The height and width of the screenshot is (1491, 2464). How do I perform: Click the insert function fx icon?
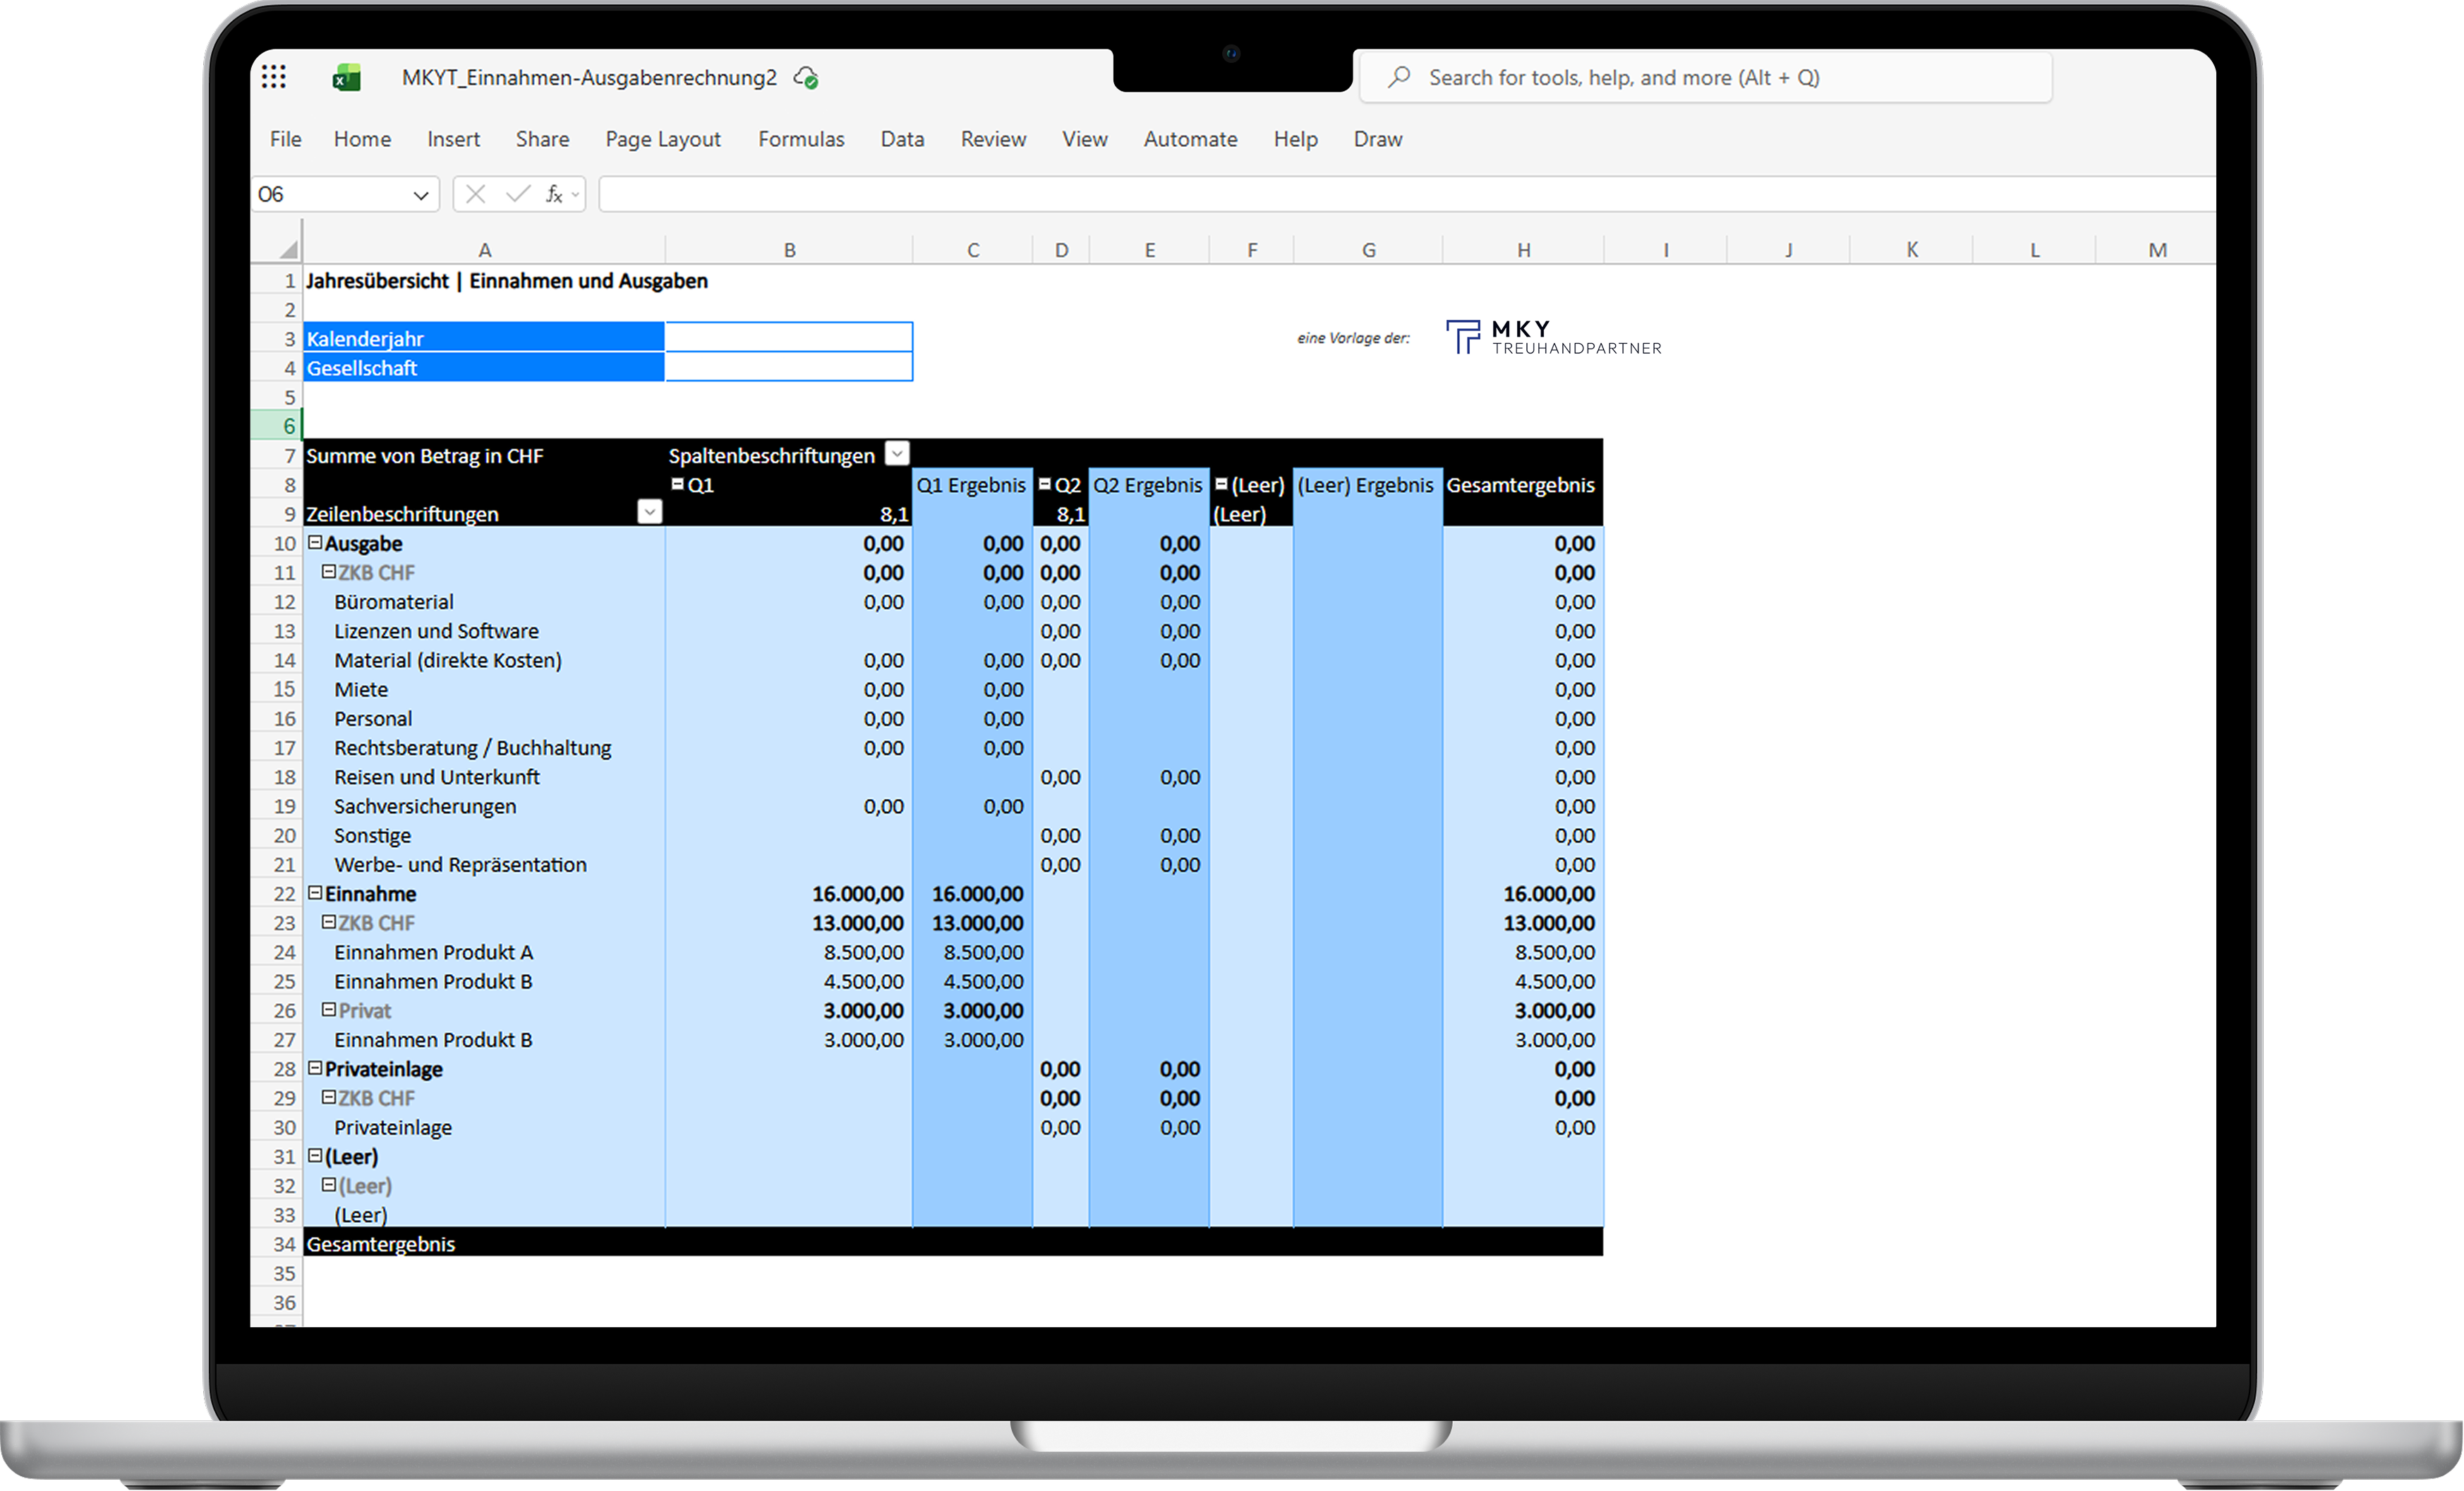(554, 194)
